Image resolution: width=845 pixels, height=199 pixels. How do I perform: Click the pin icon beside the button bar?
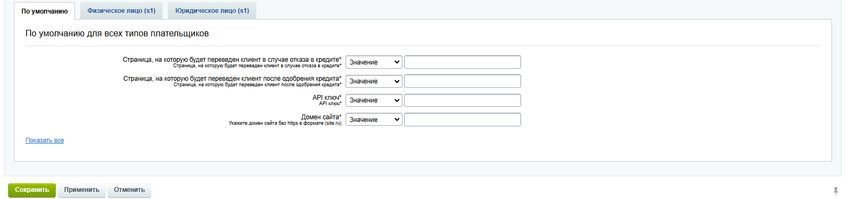click(x=835, y=190)
